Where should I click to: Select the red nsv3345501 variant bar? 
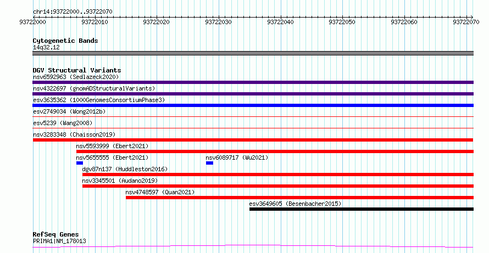(278, 186)
